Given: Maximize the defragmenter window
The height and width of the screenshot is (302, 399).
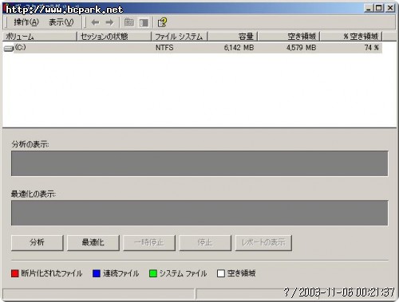Looking at the screenshot, I should point(378,8).
